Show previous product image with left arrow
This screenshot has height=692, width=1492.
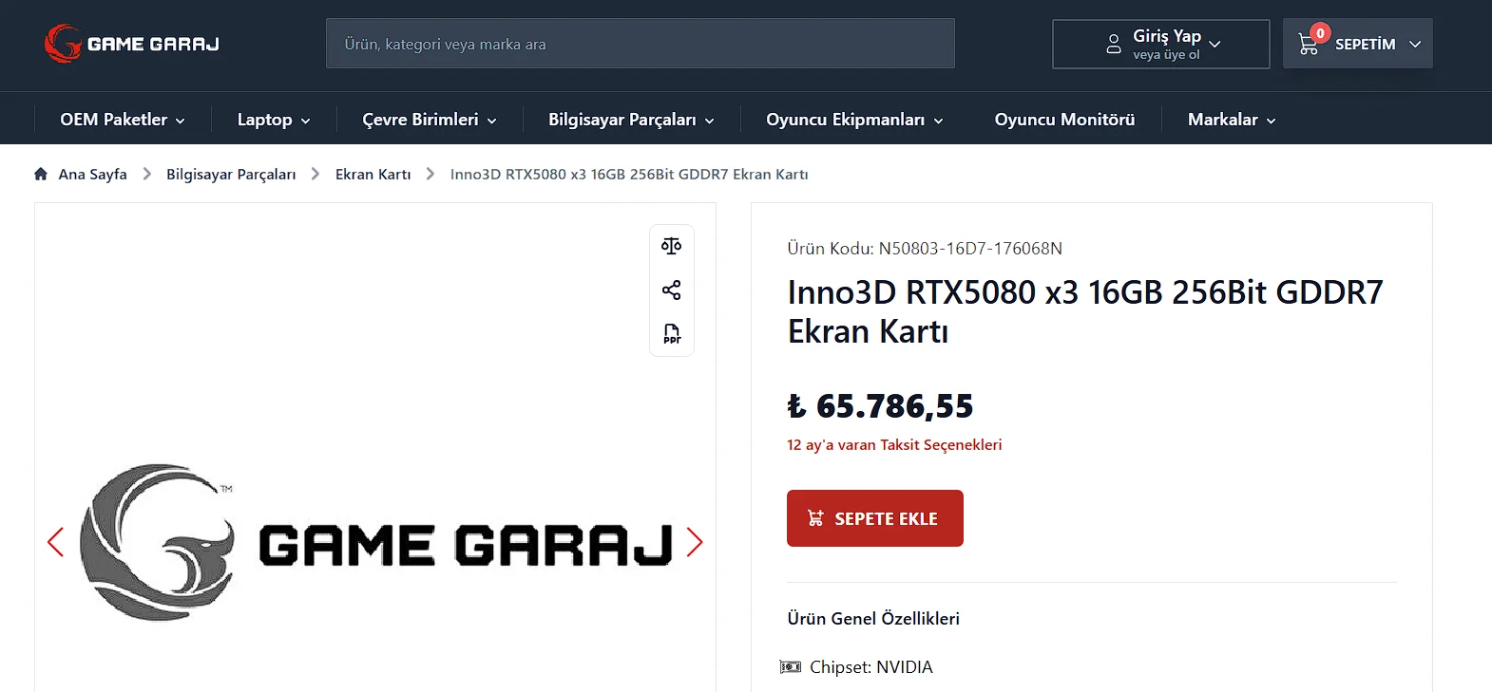(56, 542)
